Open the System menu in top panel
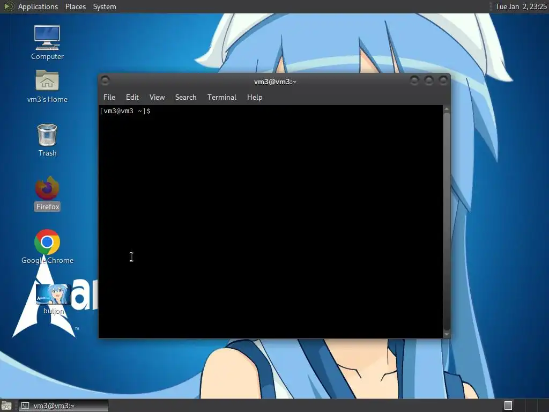The width and height of the screenshot is (549, 412). click(105, 6)
